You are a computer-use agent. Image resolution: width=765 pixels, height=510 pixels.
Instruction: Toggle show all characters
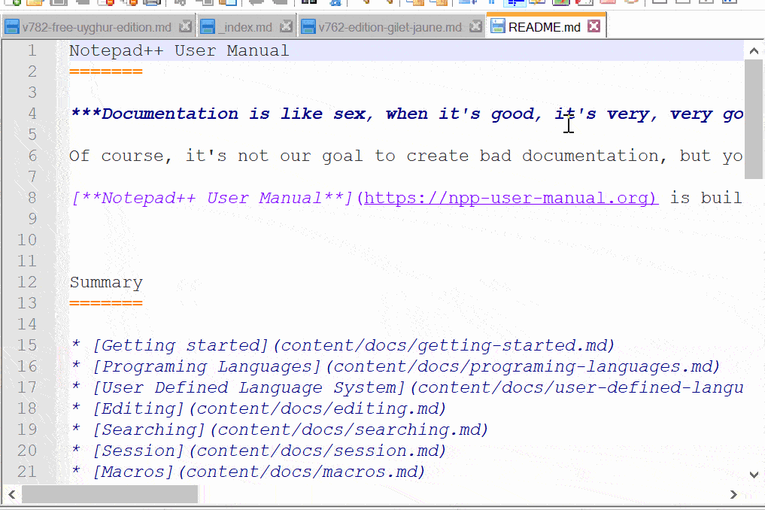(492, 3)
